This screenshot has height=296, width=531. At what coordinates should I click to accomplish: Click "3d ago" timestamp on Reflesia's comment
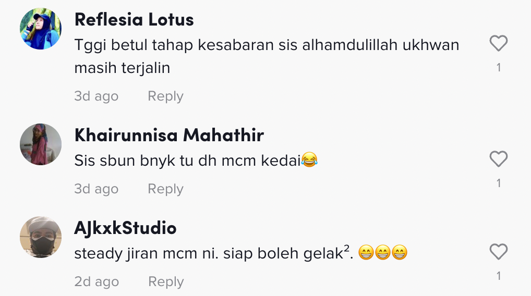96,96
